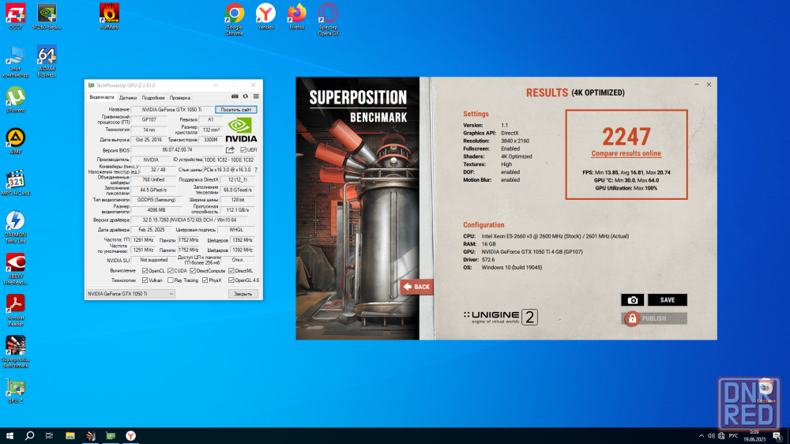
Task: Toggle the Vulkan checkbox
Action: tap(145, 280)
